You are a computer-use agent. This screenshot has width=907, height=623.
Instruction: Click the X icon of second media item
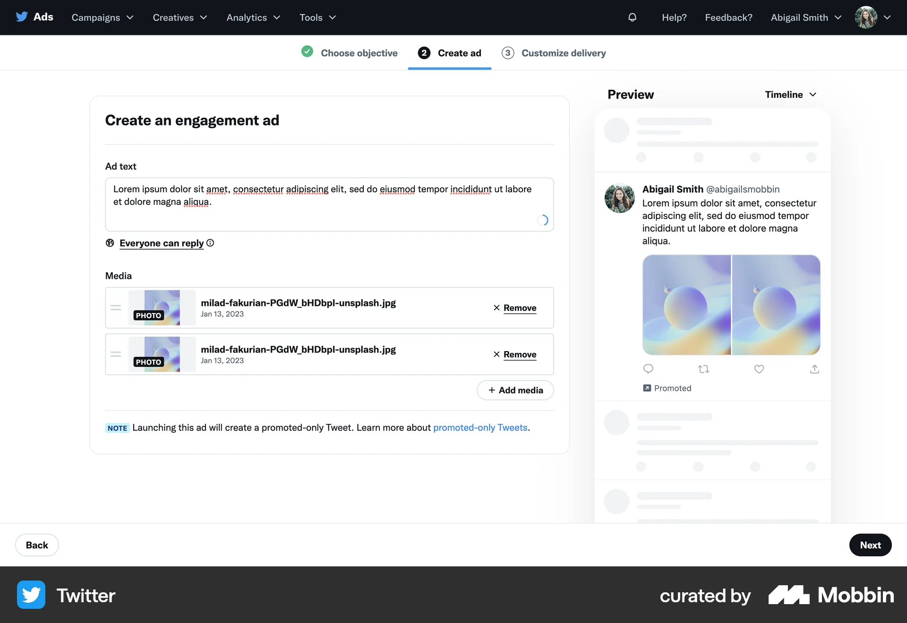pyautogui.click(x=496, y=354)
